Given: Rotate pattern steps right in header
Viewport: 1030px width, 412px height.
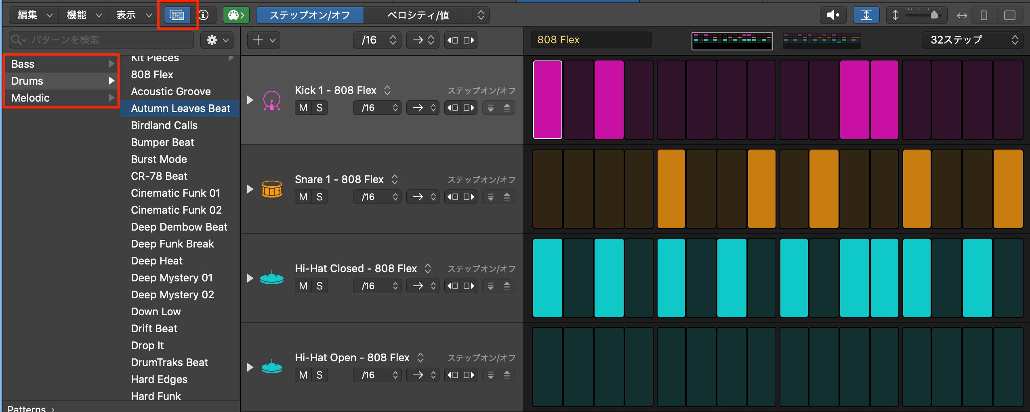Looking at the screenshot, I should point(469,40).
